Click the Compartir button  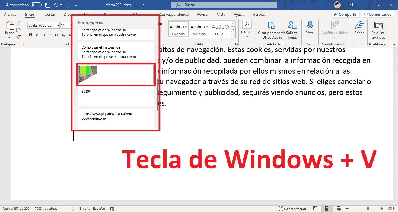346,14
